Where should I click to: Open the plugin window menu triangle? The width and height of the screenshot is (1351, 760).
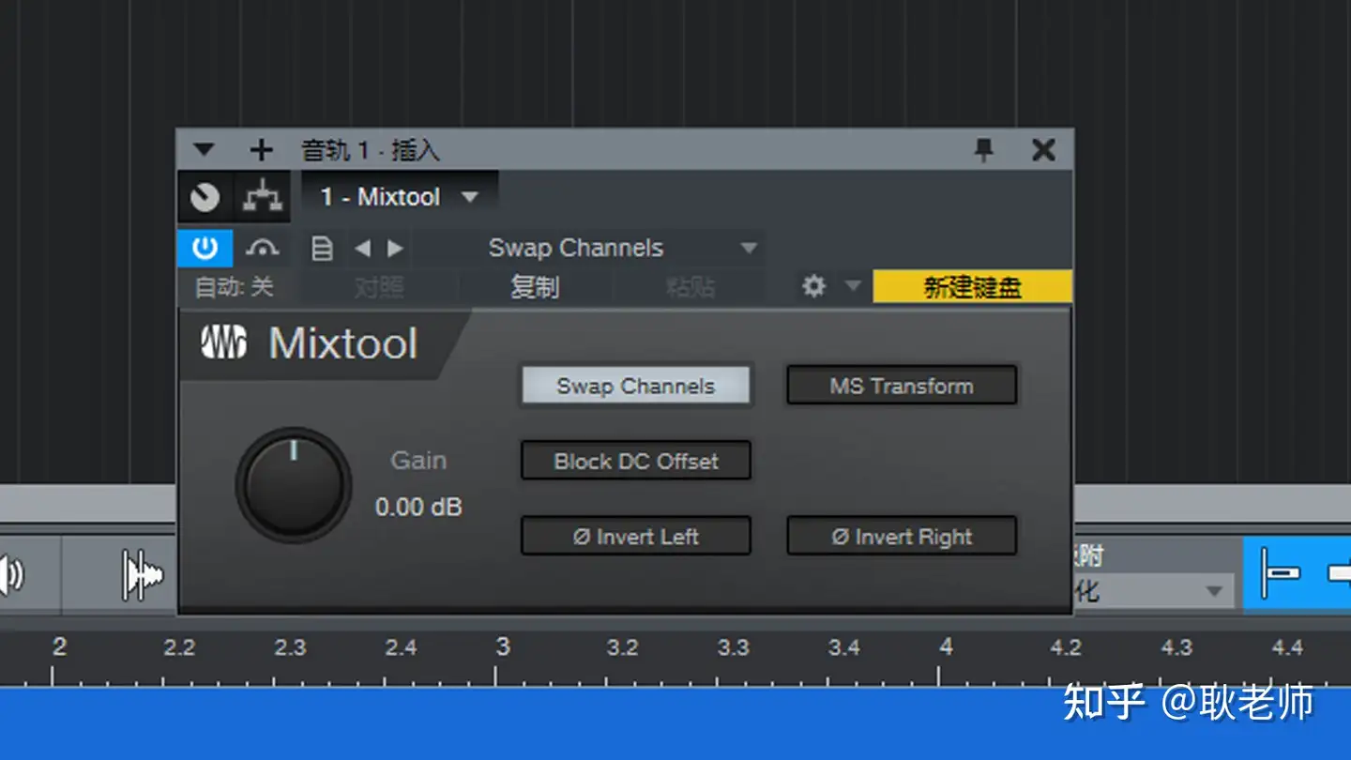pos(204,150)
